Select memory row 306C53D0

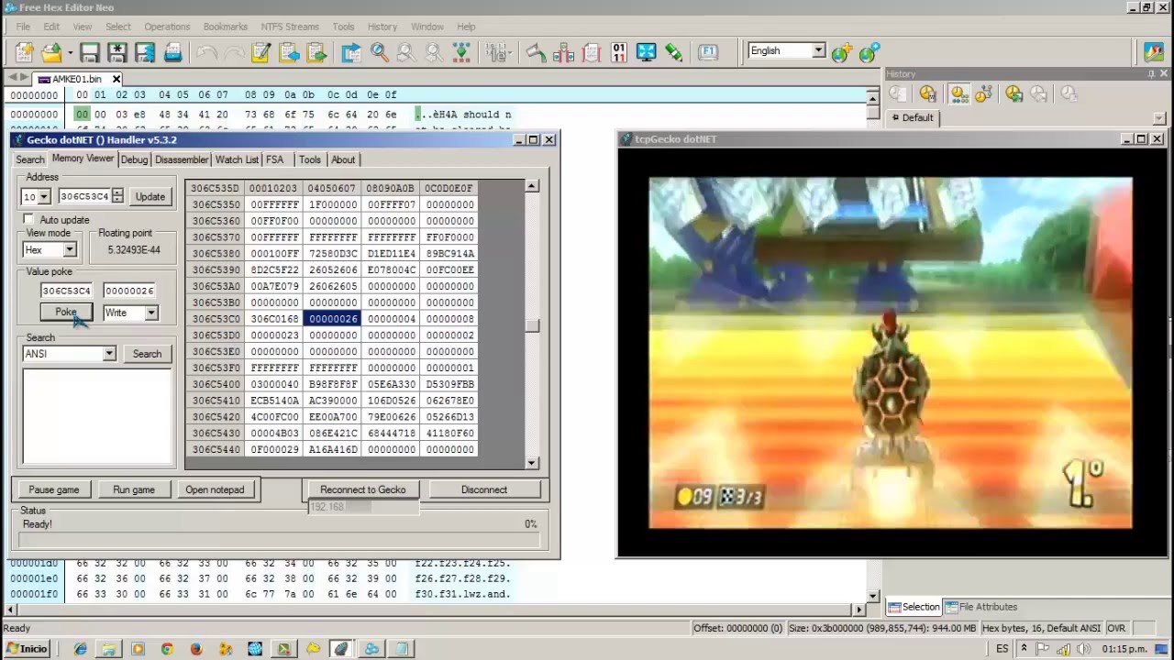(x=331, y=335)
